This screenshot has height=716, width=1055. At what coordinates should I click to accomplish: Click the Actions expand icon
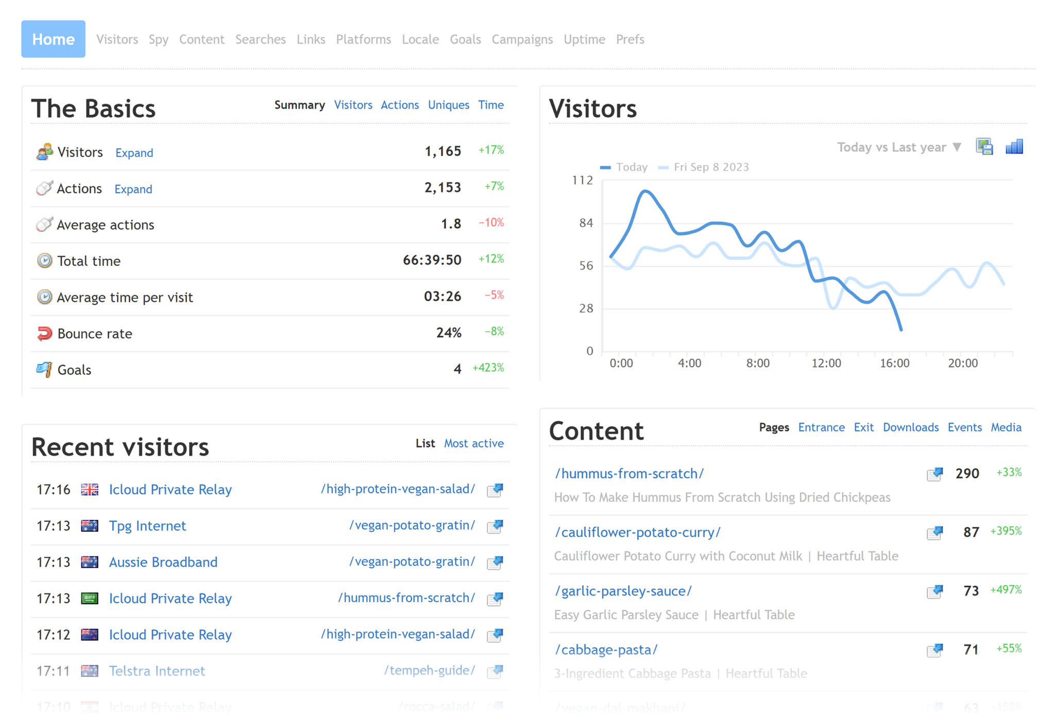(133, 189)
